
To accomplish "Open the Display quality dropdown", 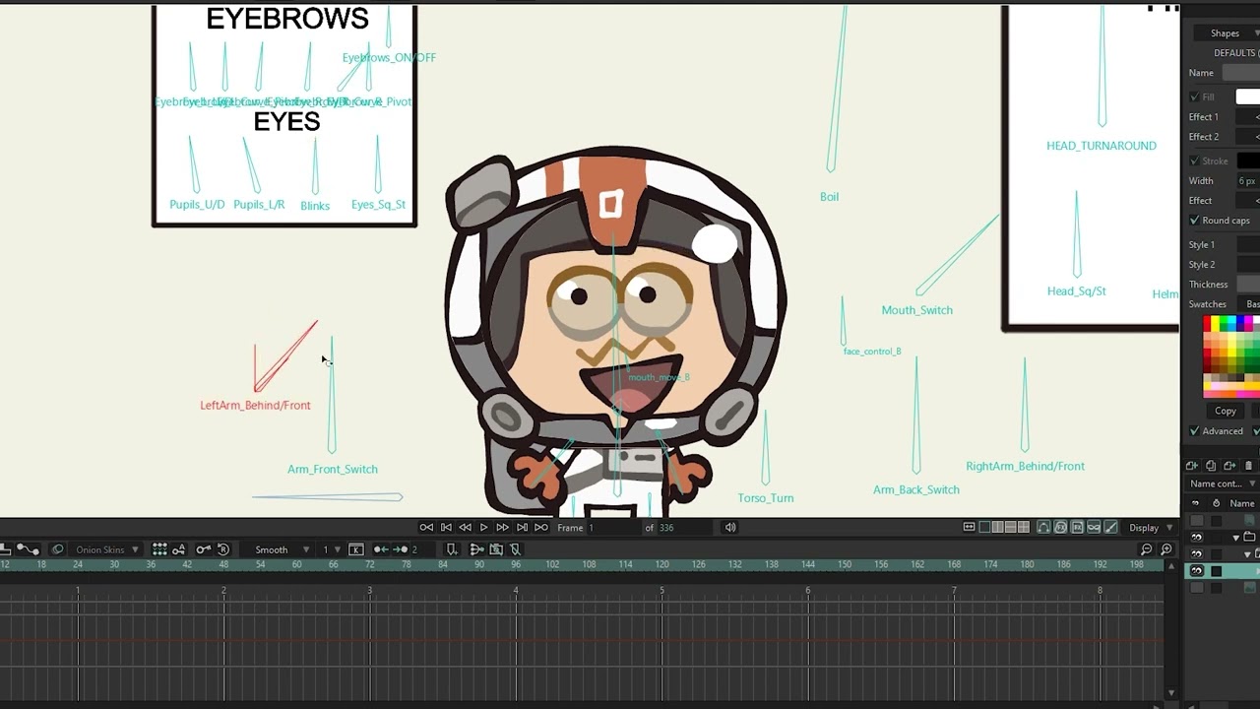I will click(x=1150, y=528).
